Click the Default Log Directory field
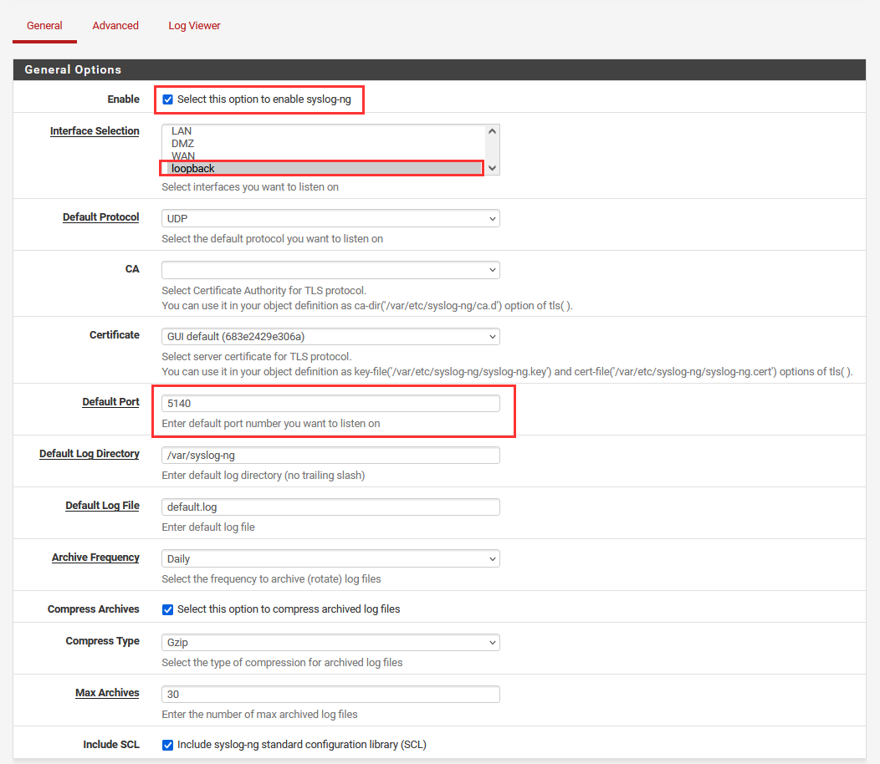The height and width of the screenshot is (764, 880). pos(330,455)
